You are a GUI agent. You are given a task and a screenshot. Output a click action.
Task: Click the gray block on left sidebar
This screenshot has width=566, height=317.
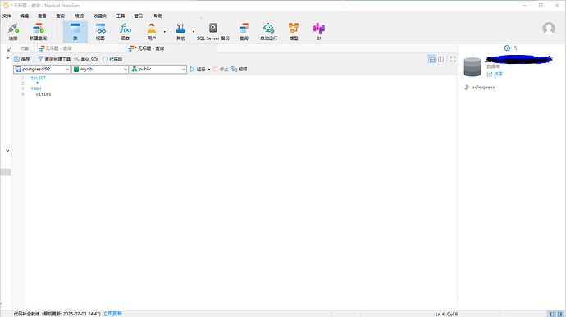6,172
